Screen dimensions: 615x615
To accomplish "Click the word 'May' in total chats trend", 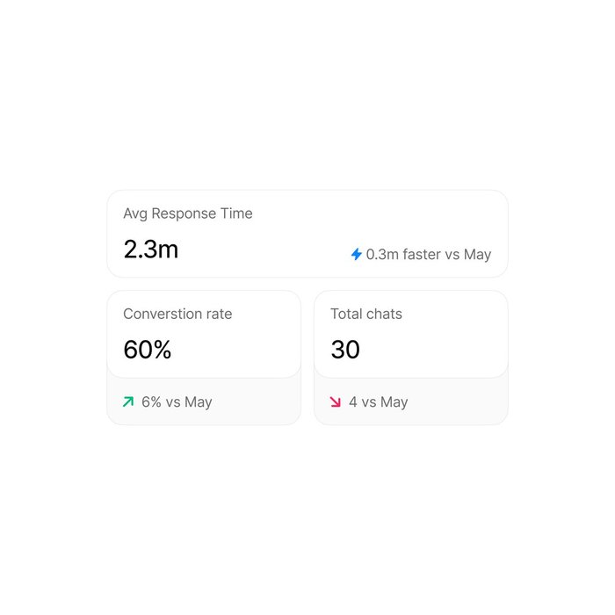I will click(394, 402).
